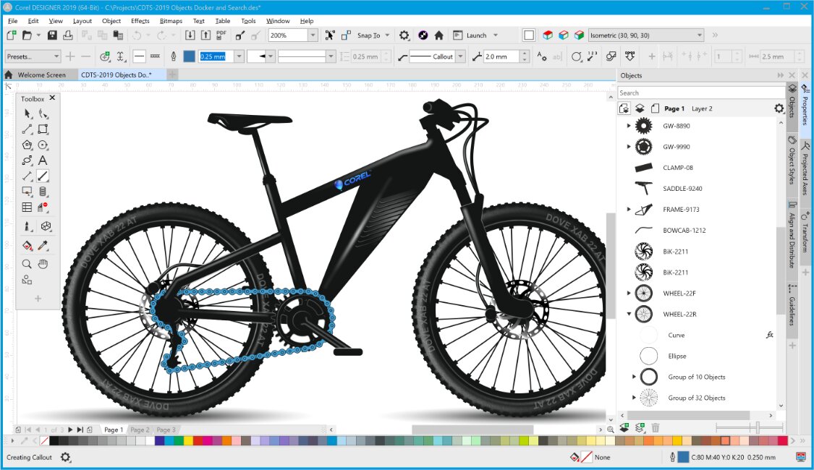Toggle the no-projection white square button

pos(529,35)
